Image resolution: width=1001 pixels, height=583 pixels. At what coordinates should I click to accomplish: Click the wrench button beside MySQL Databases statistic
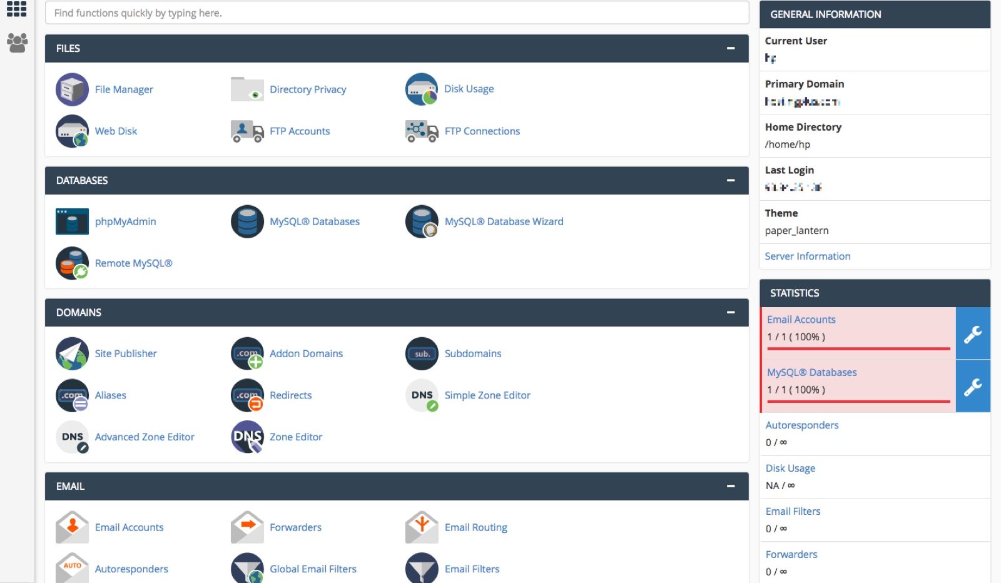(973, 387)
